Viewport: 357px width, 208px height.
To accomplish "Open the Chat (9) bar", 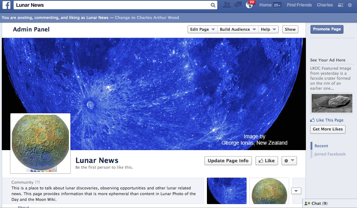I will (329, 203).
